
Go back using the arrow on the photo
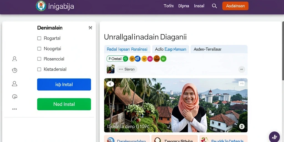tap(110, 84)
